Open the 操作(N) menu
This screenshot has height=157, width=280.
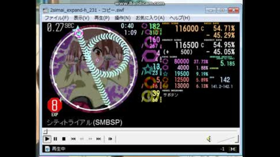pos(123,18)
